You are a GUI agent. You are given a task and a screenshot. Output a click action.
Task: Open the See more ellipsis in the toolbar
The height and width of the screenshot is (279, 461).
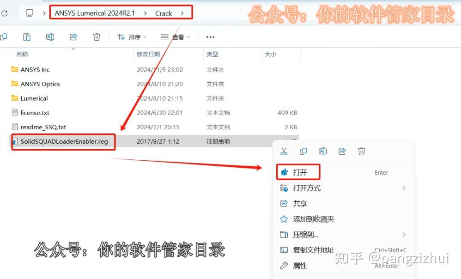210,36
